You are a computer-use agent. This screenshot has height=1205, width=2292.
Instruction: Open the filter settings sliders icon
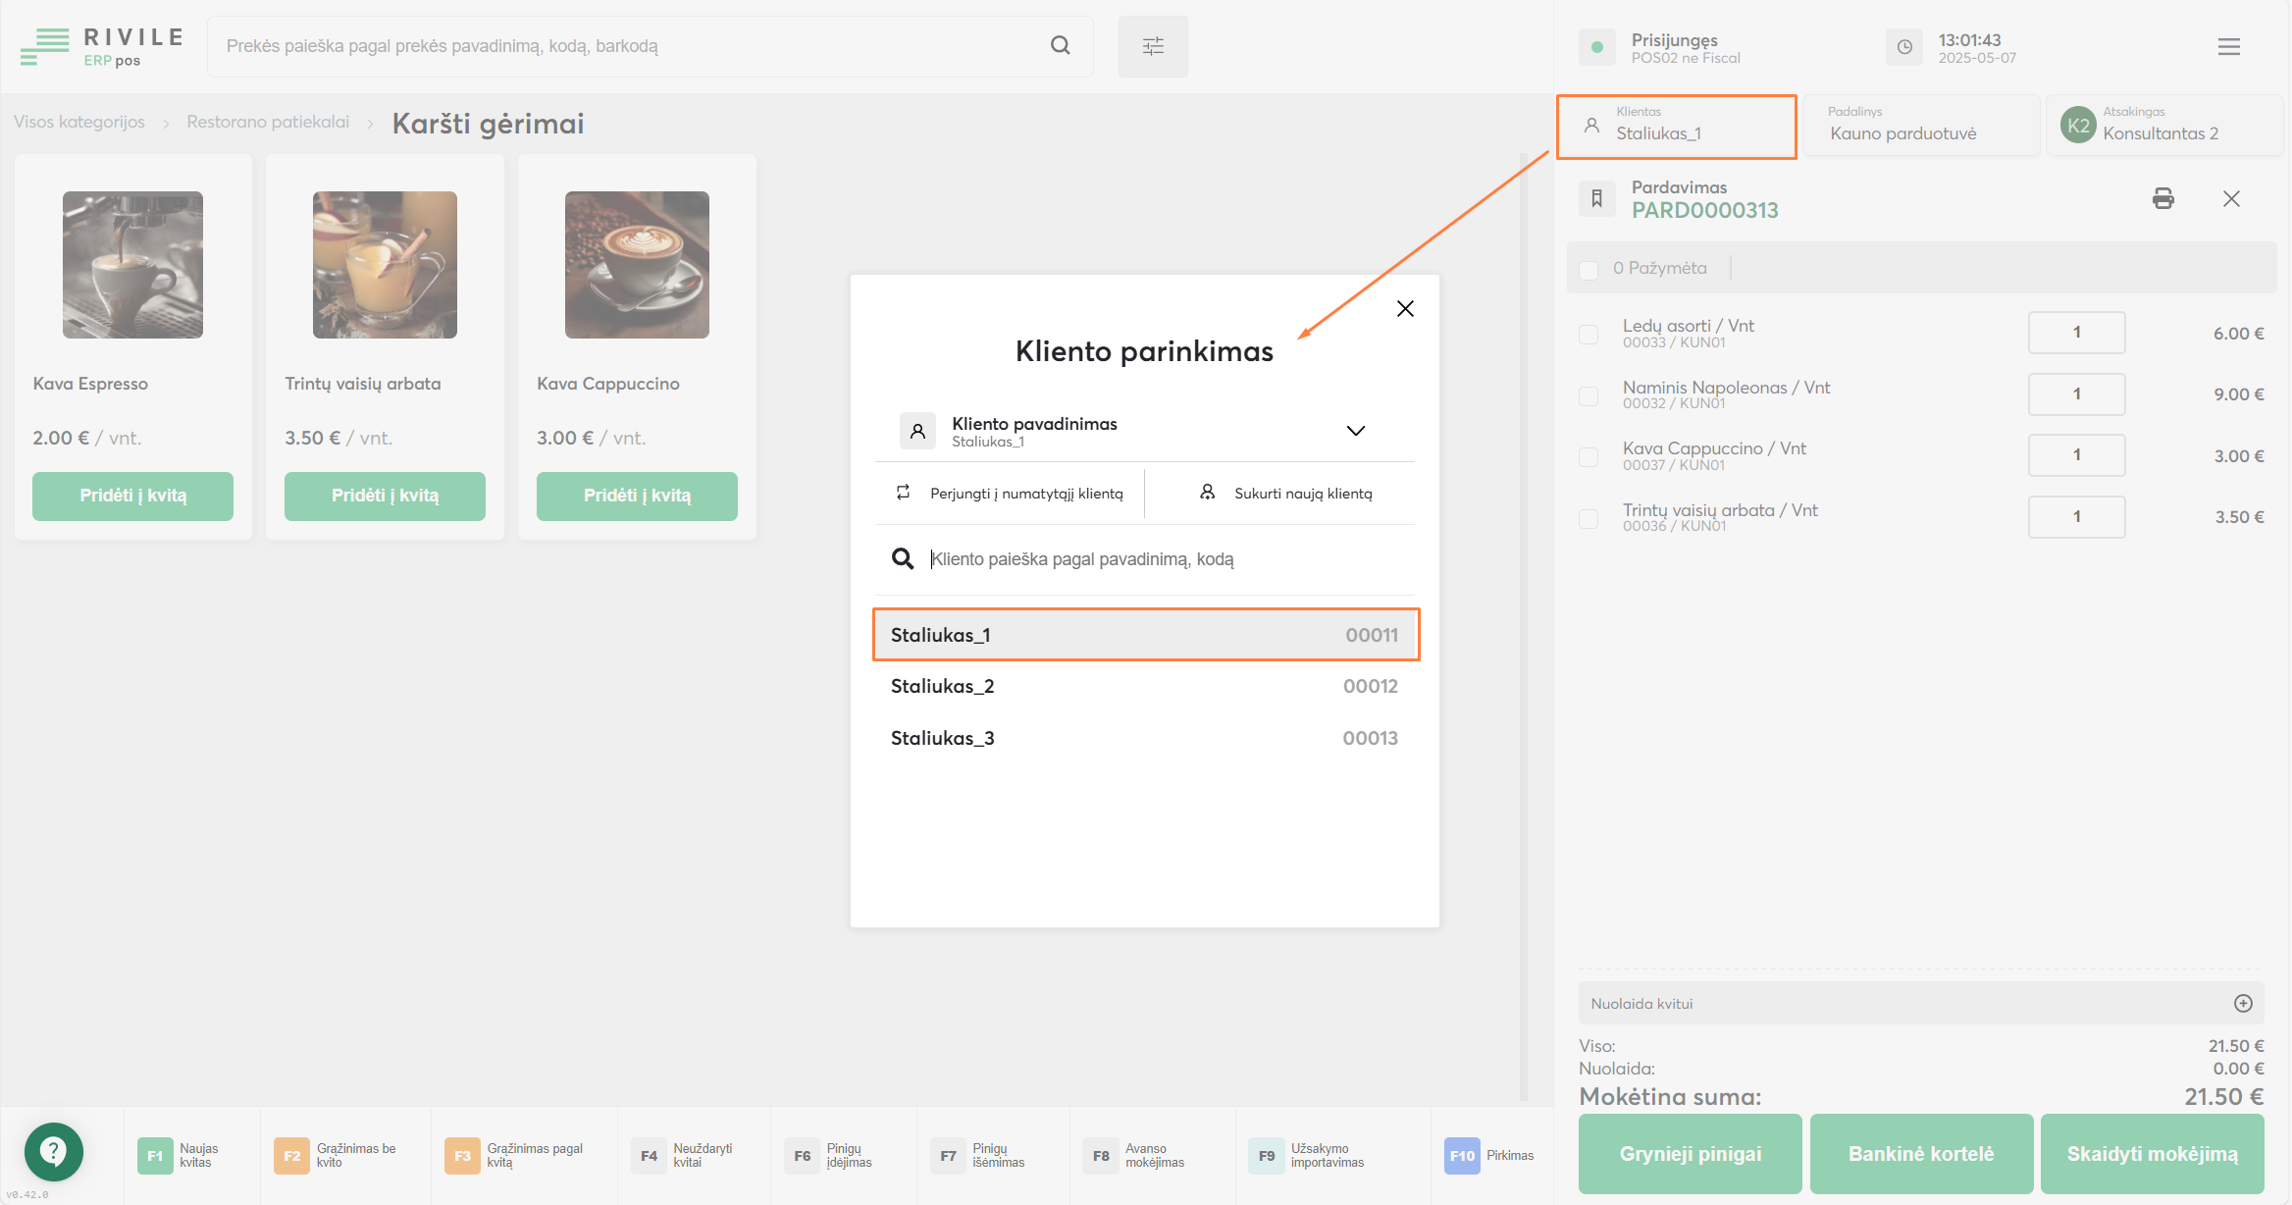[1153, 46]
